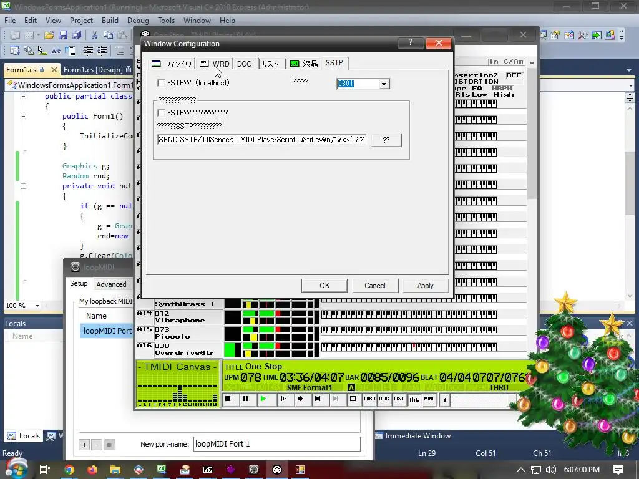The width and height of the screenshot is (639, 479).
Task: Open File Explorer from taskbar
Action: click(115, 470)
